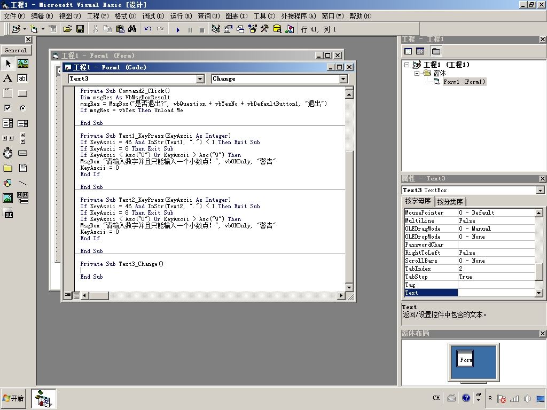Click the Form thumbnail in the form layout panel
This screenshot has width=547, height=410.
pos(465,359)
